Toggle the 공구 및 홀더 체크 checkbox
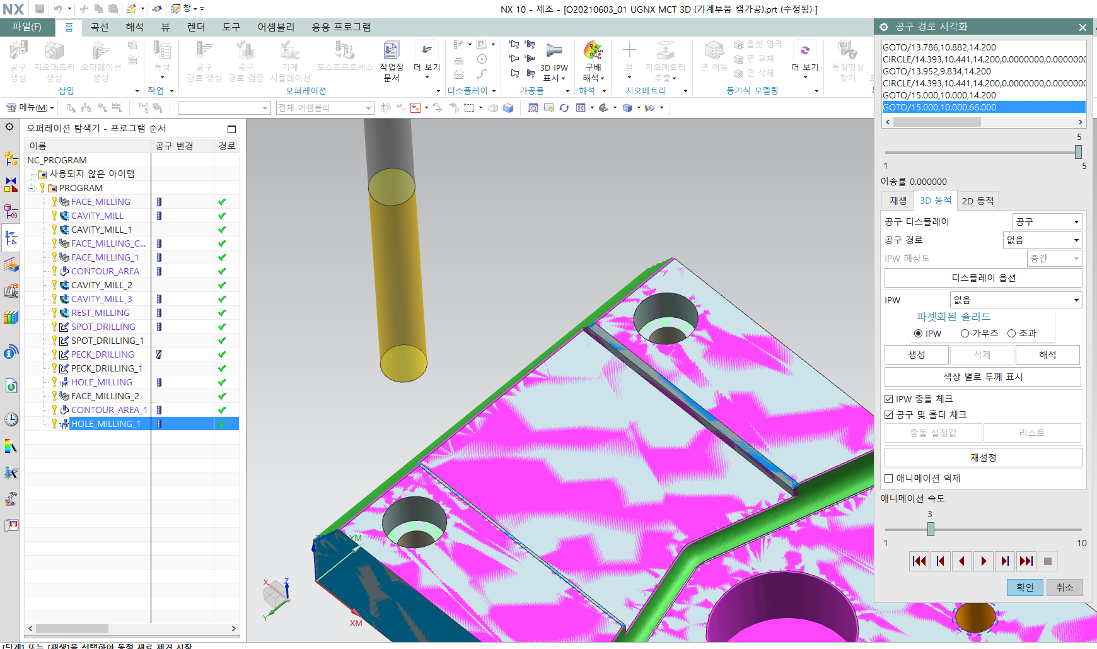The image size is (1097, 649). 889,414
